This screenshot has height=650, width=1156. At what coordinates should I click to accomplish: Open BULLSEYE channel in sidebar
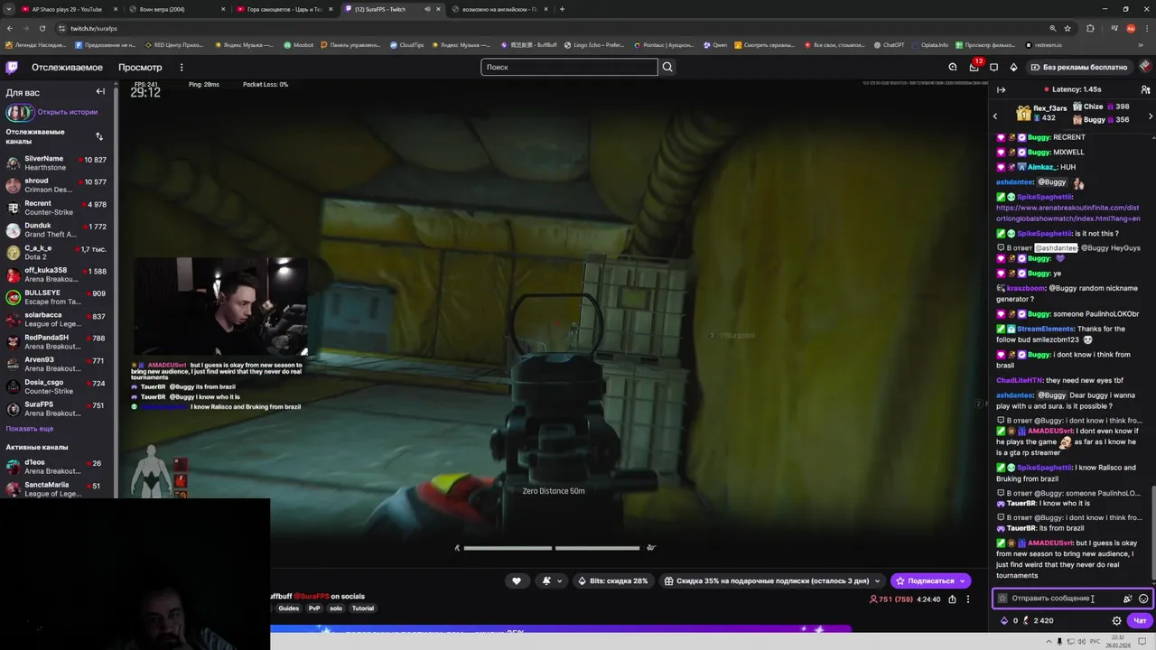click(58, 297)
